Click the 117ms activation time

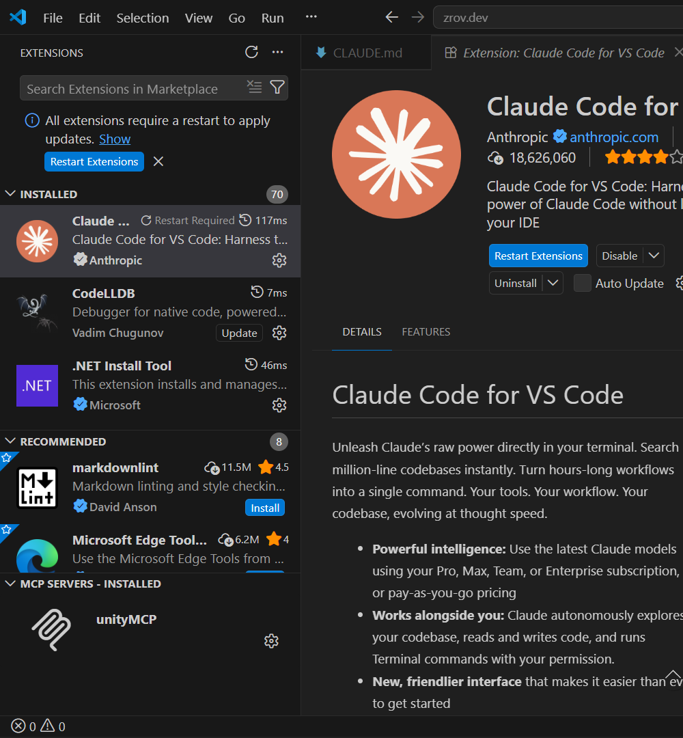click(x=271, y=220)
